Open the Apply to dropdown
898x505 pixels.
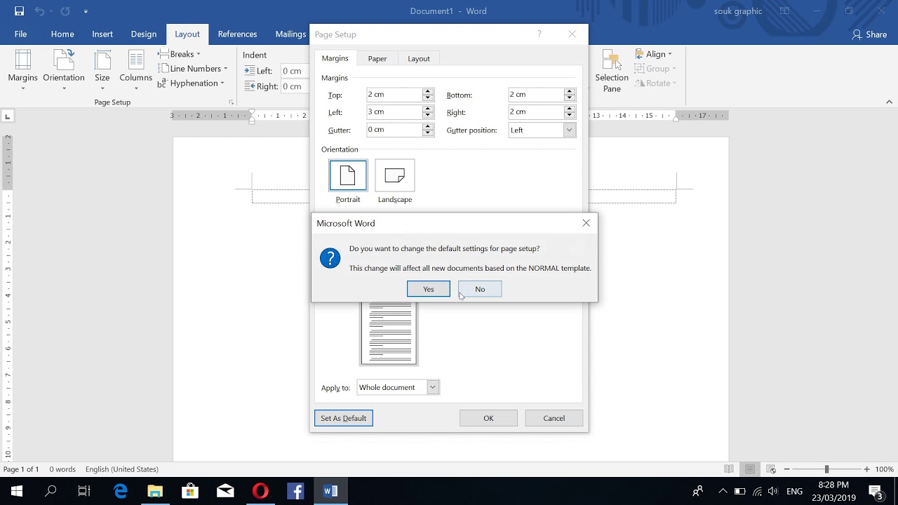point(433,387)
